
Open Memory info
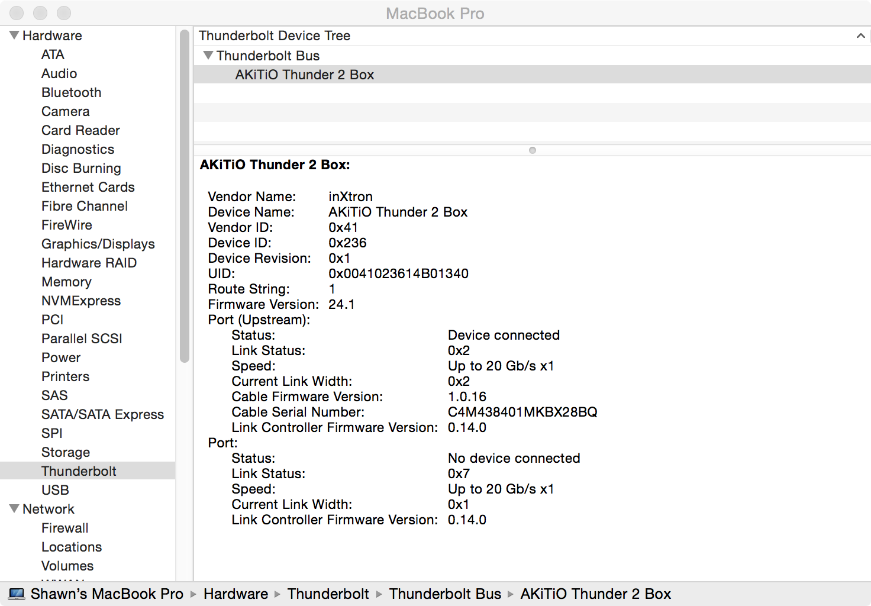click(x=66, y=282)
